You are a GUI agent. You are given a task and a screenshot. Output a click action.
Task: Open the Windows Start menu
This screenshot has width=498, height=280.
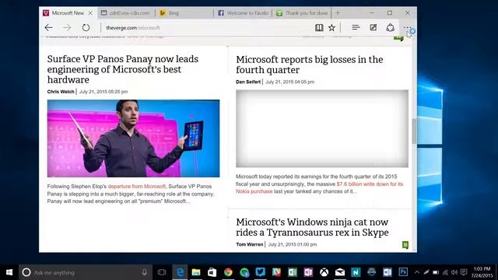point(9,272)
